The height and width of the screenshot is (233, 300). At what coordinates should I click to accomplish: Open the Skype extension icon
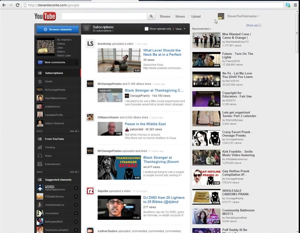coord(288,5)
